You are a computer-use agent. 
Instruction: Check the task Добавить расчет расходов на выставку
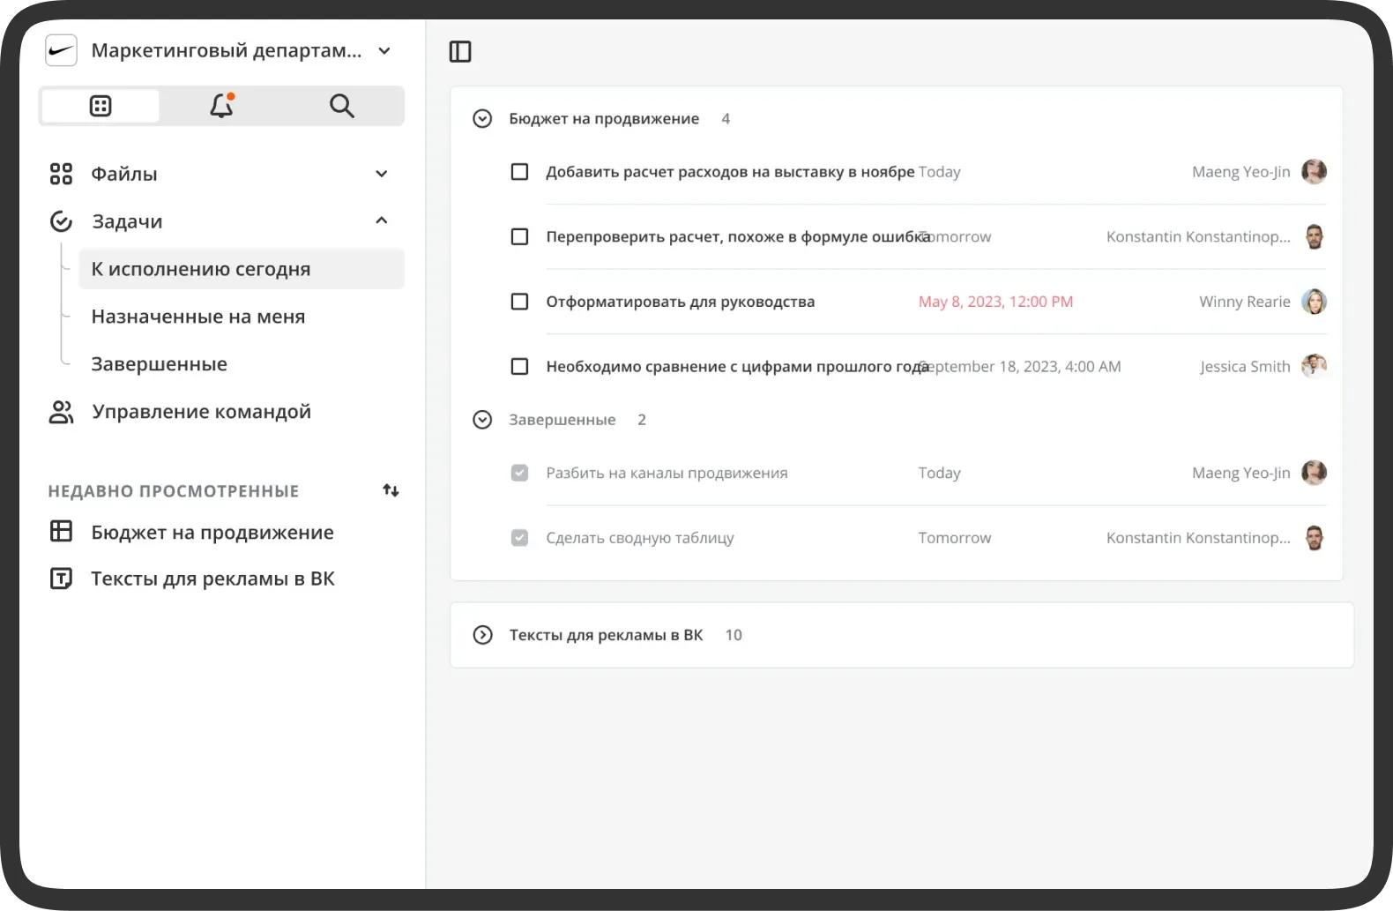pyautogui.click(x=520, y=172)
